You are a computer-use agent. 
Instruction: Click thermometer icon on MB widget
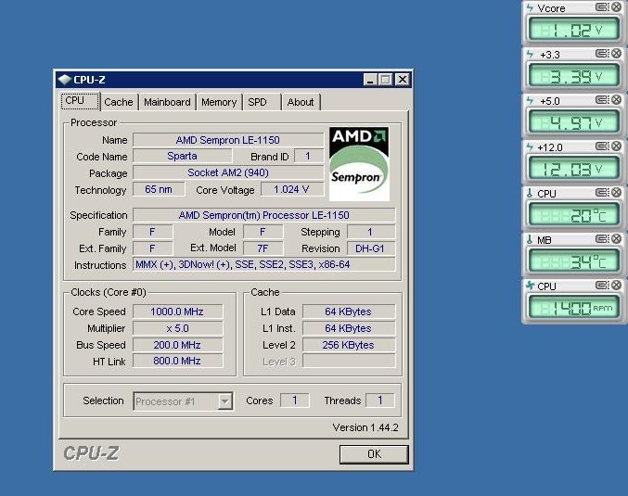[x=530, y=240]
